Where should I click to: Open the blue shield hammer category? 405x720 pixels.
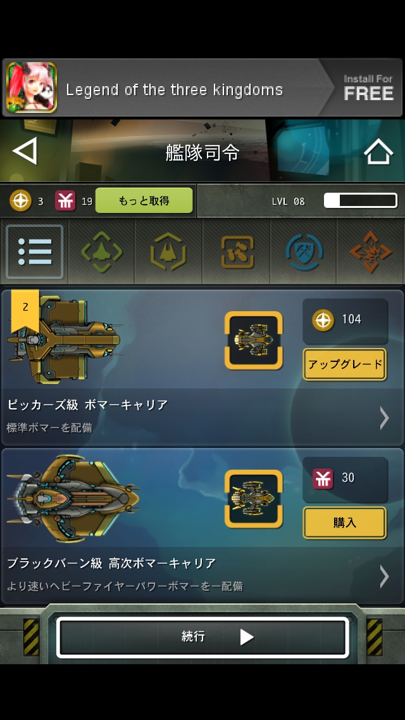pos(304,252)
